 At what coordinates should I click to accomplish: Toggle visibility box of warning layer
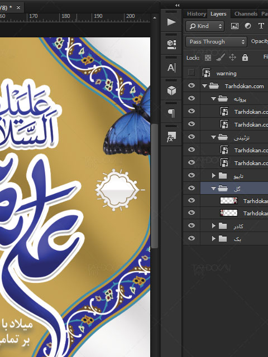[x=192, y=73]
